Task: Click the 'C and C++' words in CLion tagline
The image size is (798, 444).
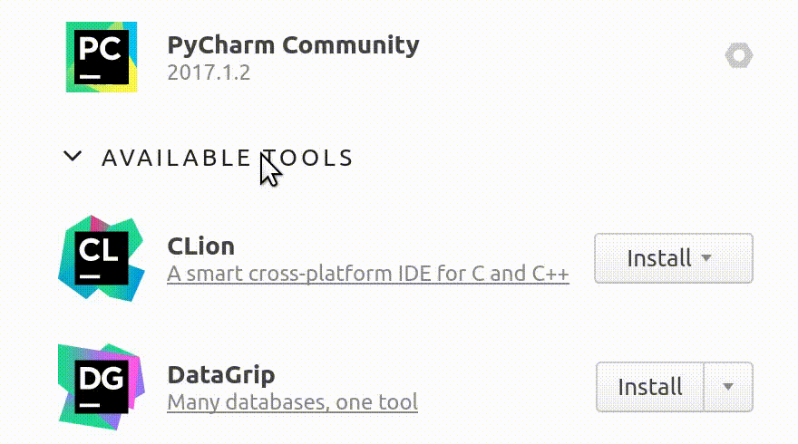Action: 521,274
